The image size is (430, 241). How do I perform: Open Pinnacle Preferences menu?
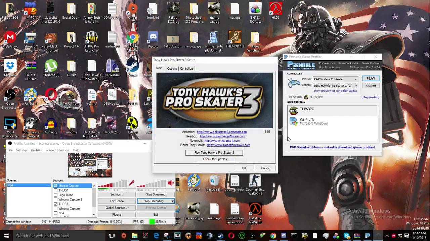pyautogui.click(x=327, y=63)
